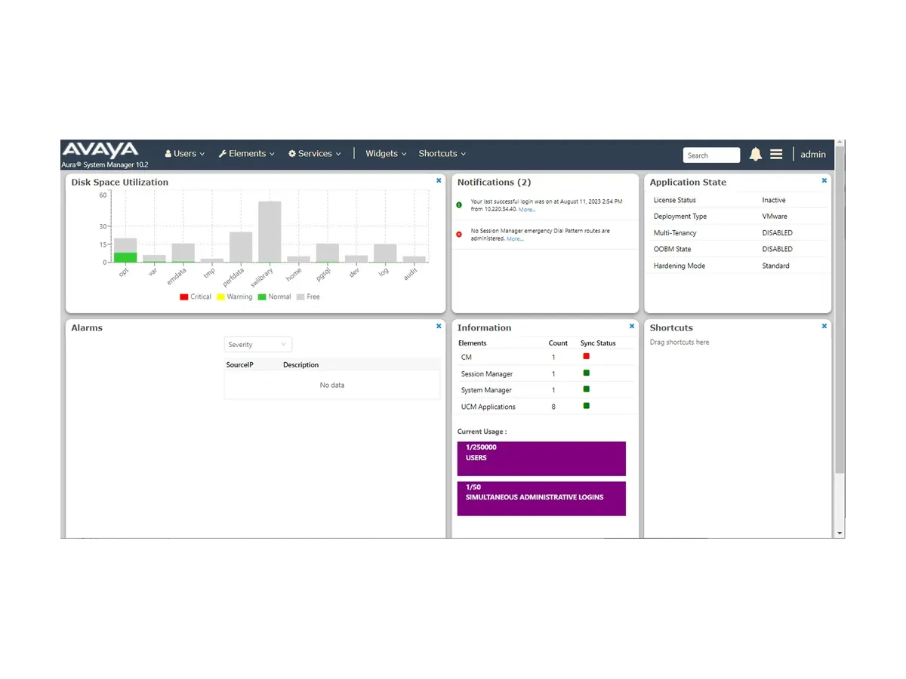The width and height of the screenshot is (906, 679).
Task: Click the green info icon for last login notification
Action: (459, 204)
